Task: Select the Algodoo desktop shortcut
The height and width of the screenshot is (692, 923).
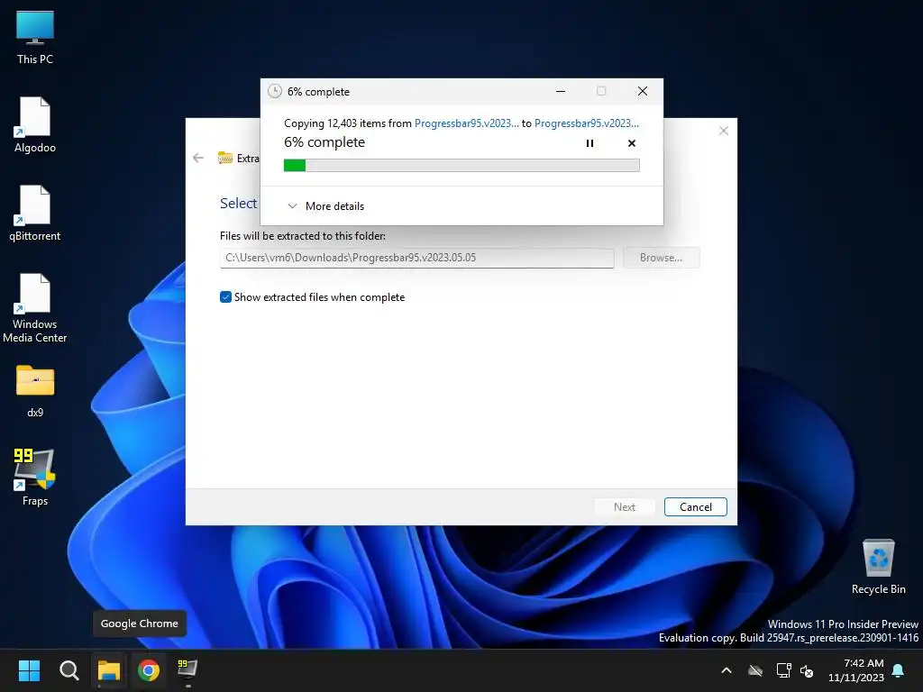Action: coord(35,125)
